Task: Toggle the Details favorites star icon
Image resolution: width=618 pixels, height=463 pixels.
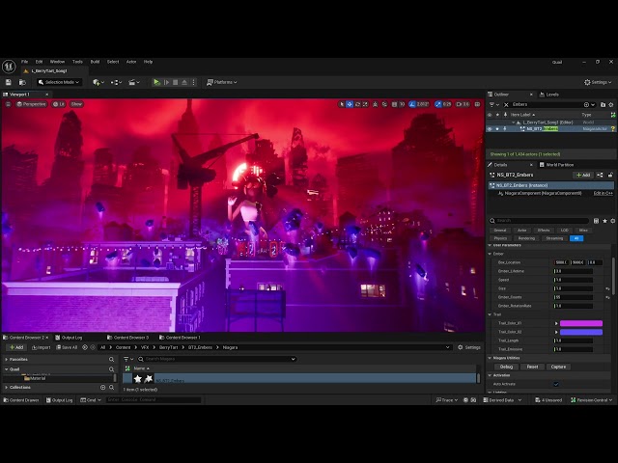Action: (x=605, y=221)
